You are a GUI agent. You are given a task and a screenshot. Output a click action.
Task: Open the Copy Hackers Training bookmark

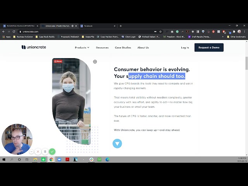[x=108, y=37]
